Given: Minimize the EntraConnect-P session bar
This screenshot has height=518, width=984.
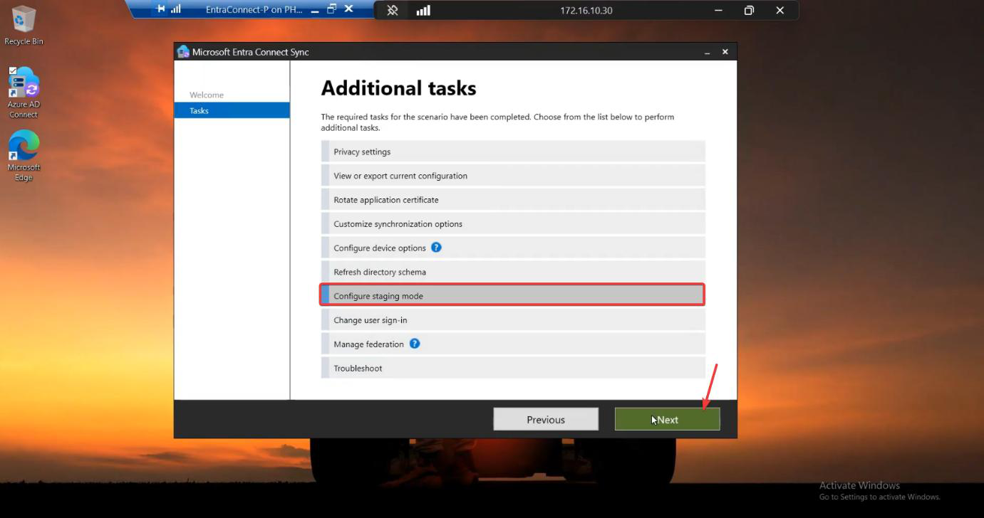Looking at the screenshot, I should pyautogui.click(x=315, y=10).
